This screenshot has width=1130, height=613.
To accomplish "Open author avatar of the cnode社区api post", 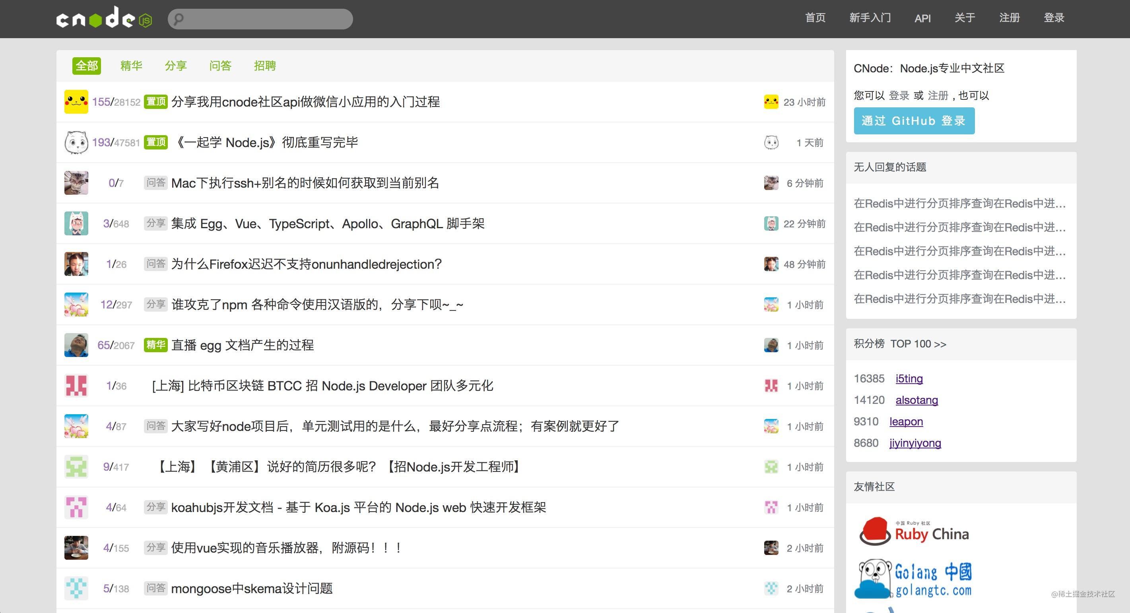I will click(x=76, y=102).
